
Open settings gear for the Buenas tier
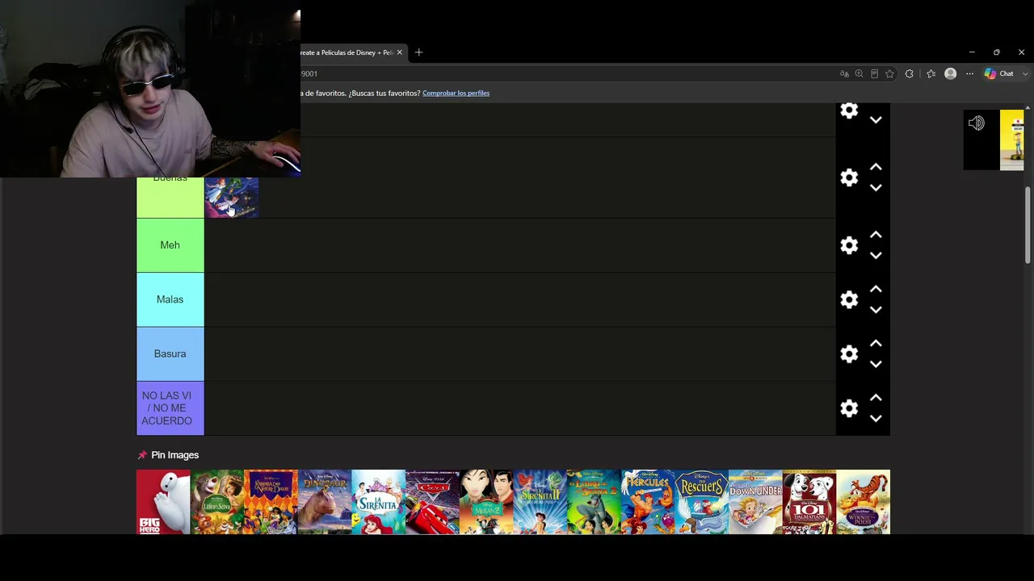(849, 178)
